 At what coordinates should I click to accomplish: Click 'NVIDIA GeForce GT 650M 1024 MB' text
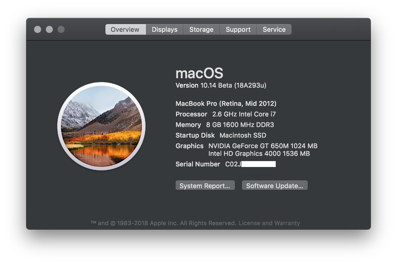point(263,146)
